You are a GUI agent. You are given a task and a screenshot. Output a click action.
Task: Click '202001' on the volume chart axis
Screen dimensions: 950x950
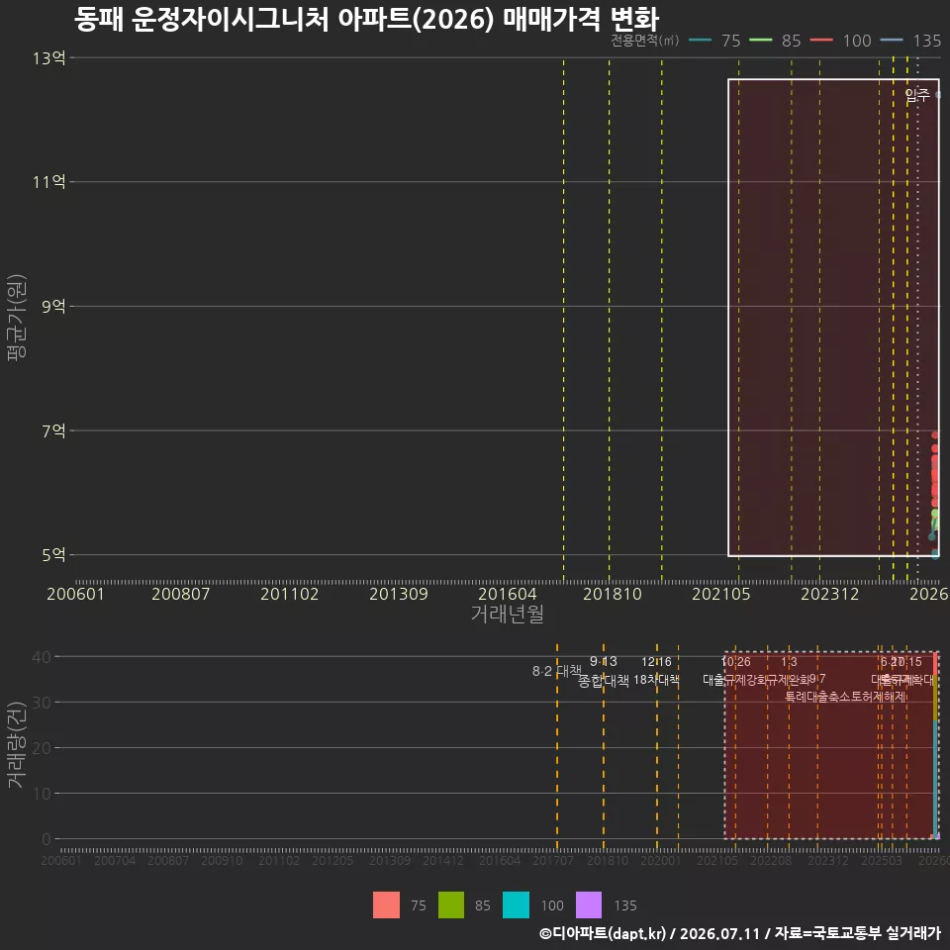pos(660,860)
